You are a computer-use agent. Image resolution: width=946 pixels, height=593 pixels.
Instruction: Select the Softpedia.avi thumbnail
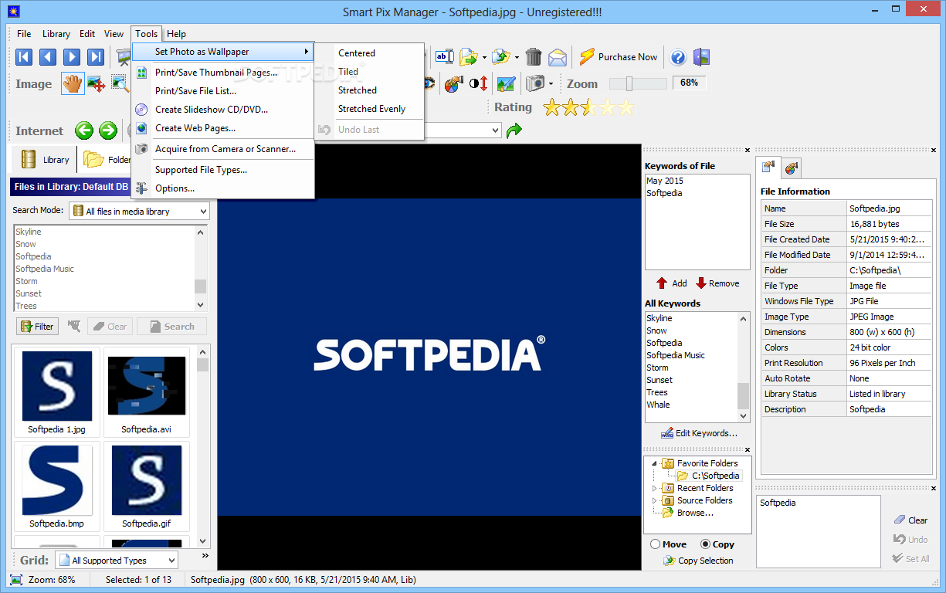(147, 392)
